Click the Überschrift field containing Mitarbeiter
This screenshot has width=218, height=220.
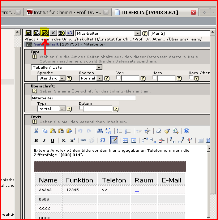coord(84,98)
